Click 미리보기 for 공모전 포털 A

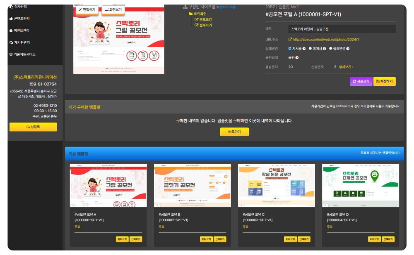[x=122, y=239]
